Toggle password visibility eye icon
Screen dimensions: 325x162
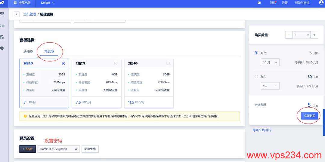[x=76, y=149]
